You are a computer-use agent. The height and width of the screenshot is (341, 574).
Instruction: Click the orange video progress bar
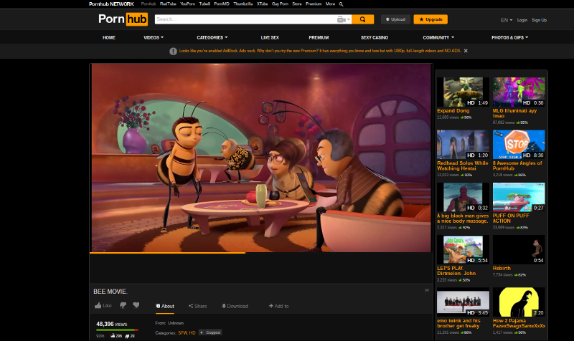click(x=167, y=252)
